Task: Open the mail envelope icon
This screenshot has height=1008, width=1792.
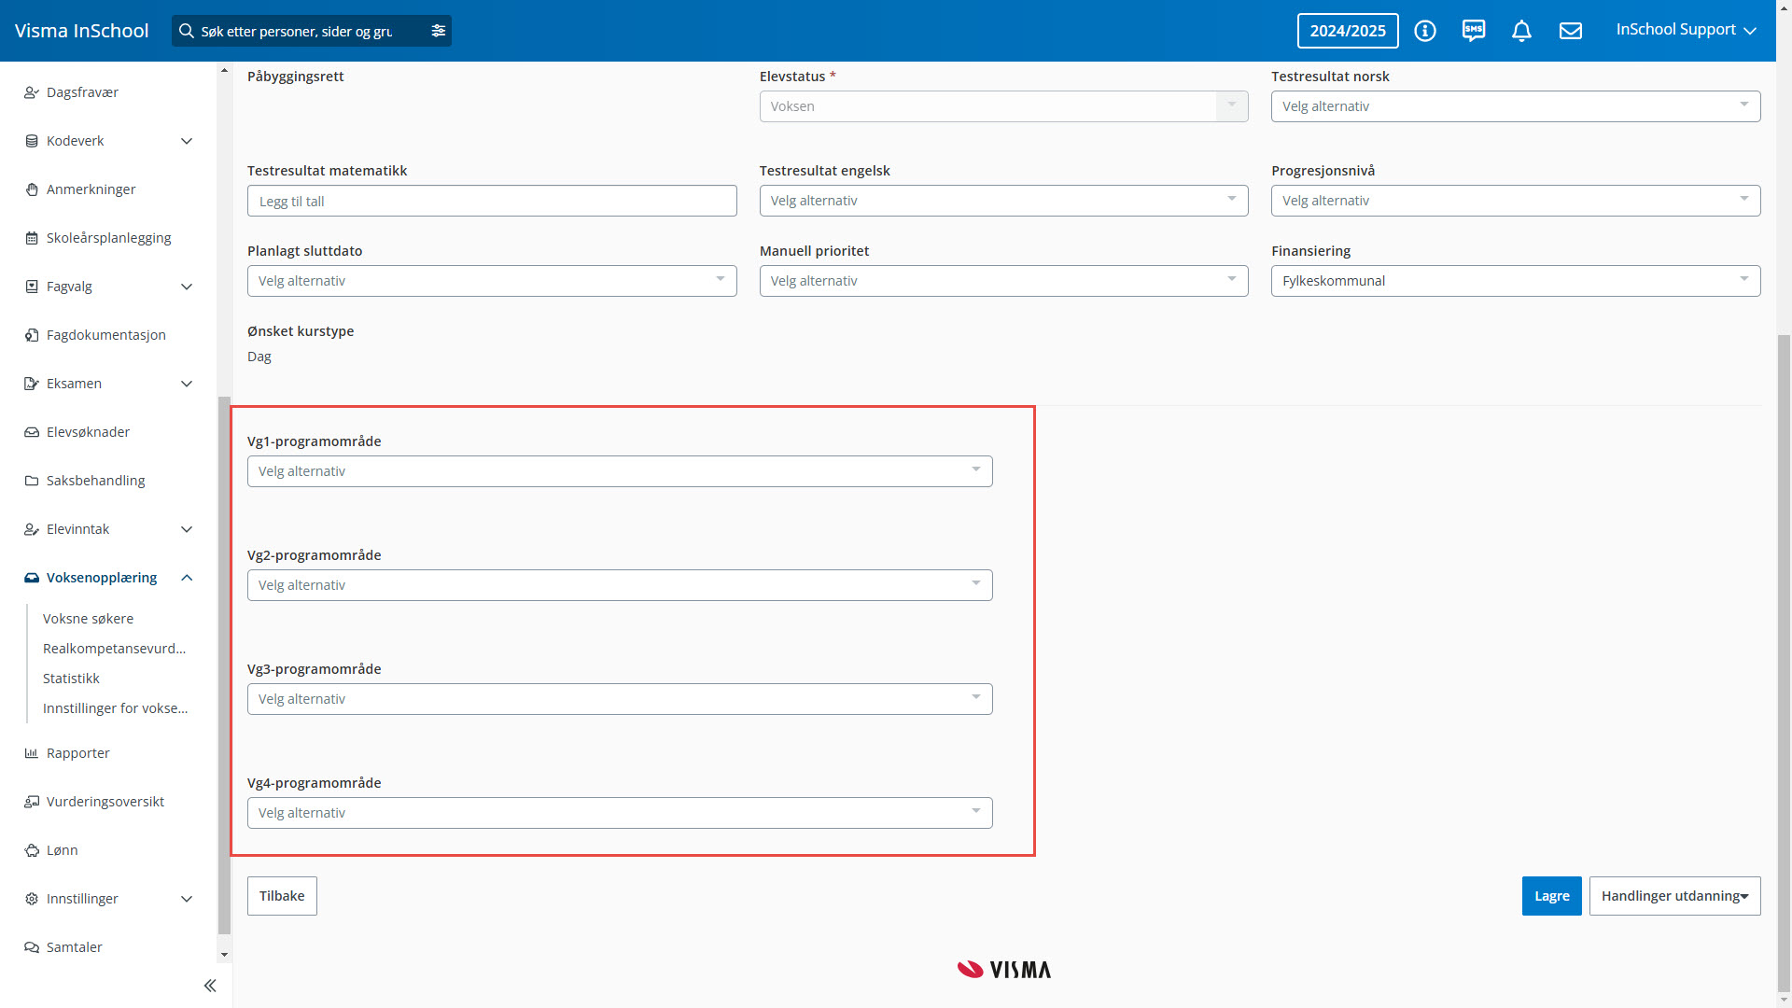Action: coord(1571,31)
